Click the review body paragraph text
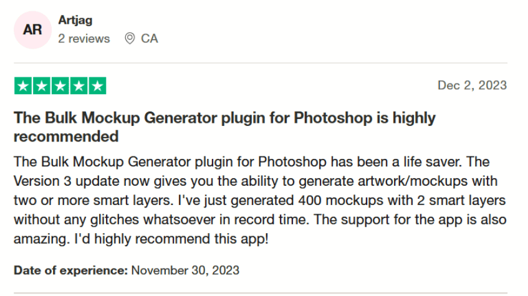The height and width of the screenshot is (296, 528). coord(260,201)
